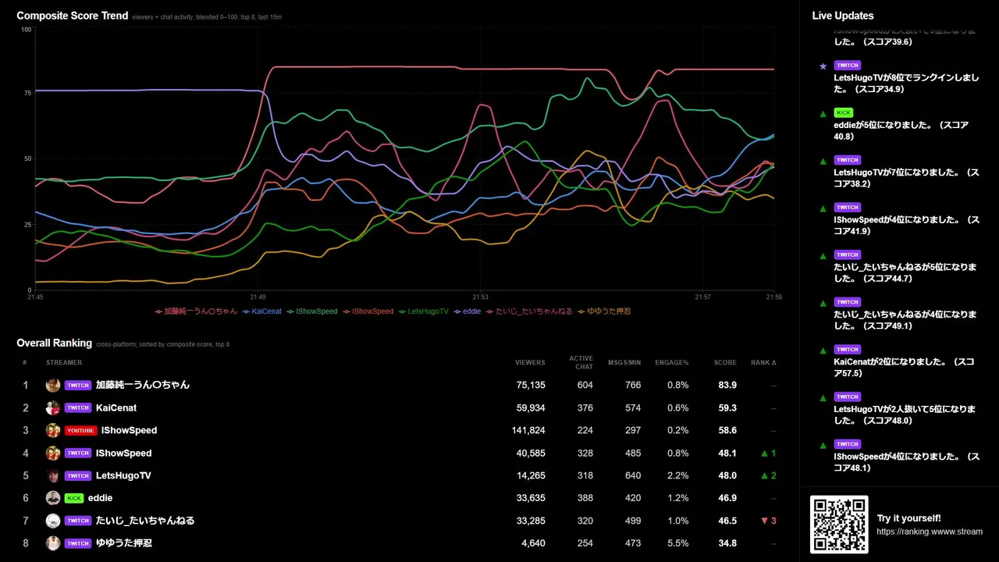Click the 21:49 tick on chart time axis
The width and height of the screenshot is (999, 562).
258,297
